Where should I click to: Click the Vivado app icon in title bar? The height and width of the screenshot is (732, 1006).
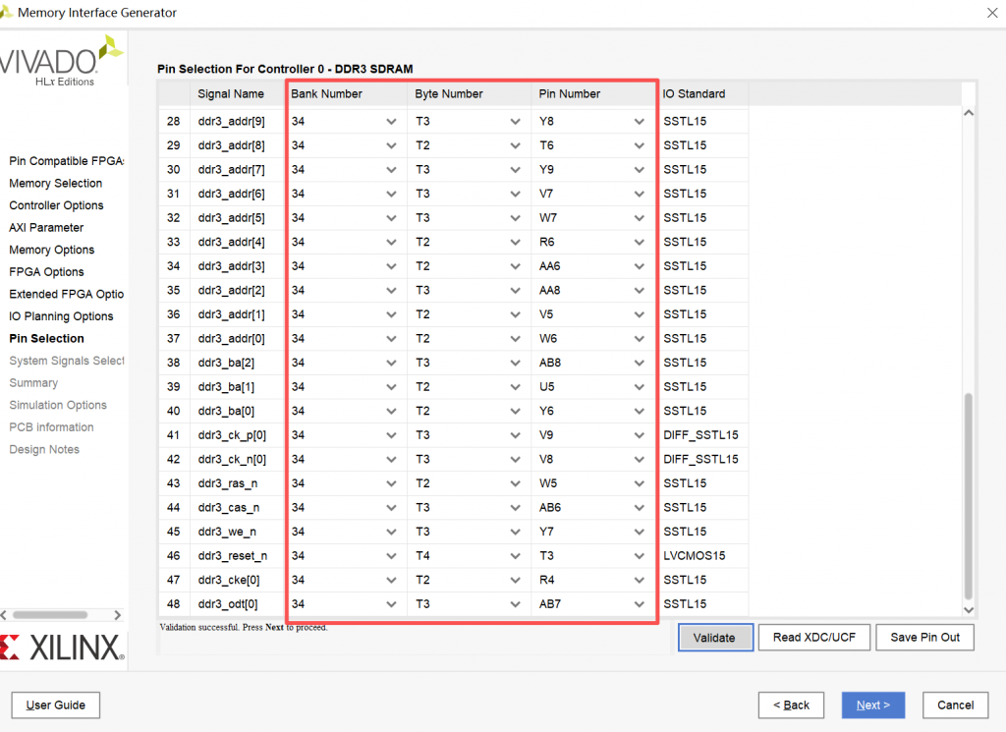coord(8,13)
